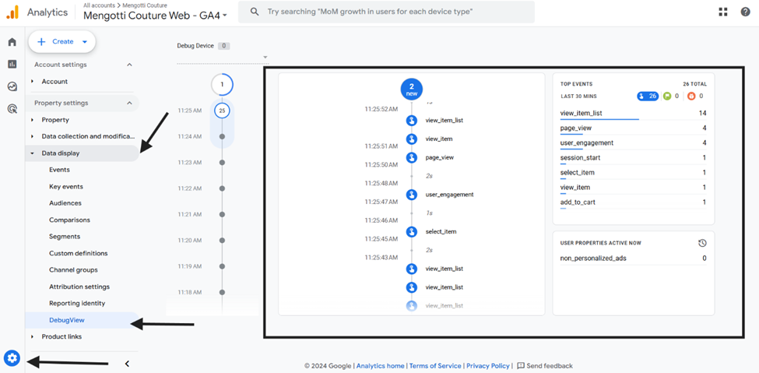Viewport: 759px width, 373px height.
Task: Collapse the Account settings section
Action: tap(129, 65)
